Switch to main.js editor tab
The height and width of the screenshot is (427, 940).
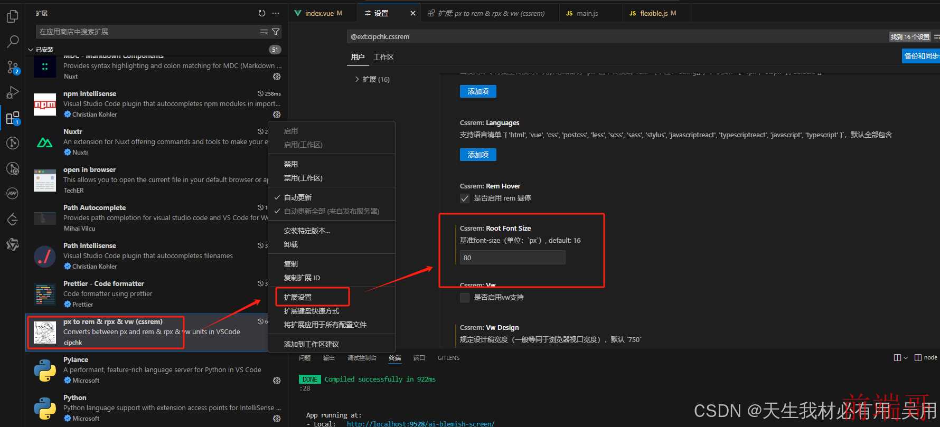(x=590, y=13)
